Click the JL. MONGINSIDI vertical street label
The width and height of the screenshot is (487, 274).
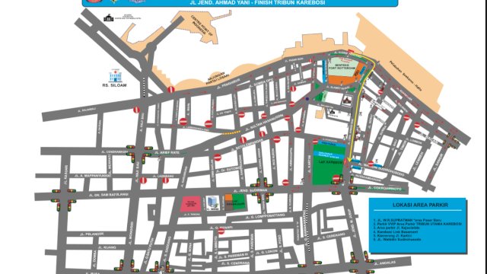pyautogui.click(x=131, y=234)
